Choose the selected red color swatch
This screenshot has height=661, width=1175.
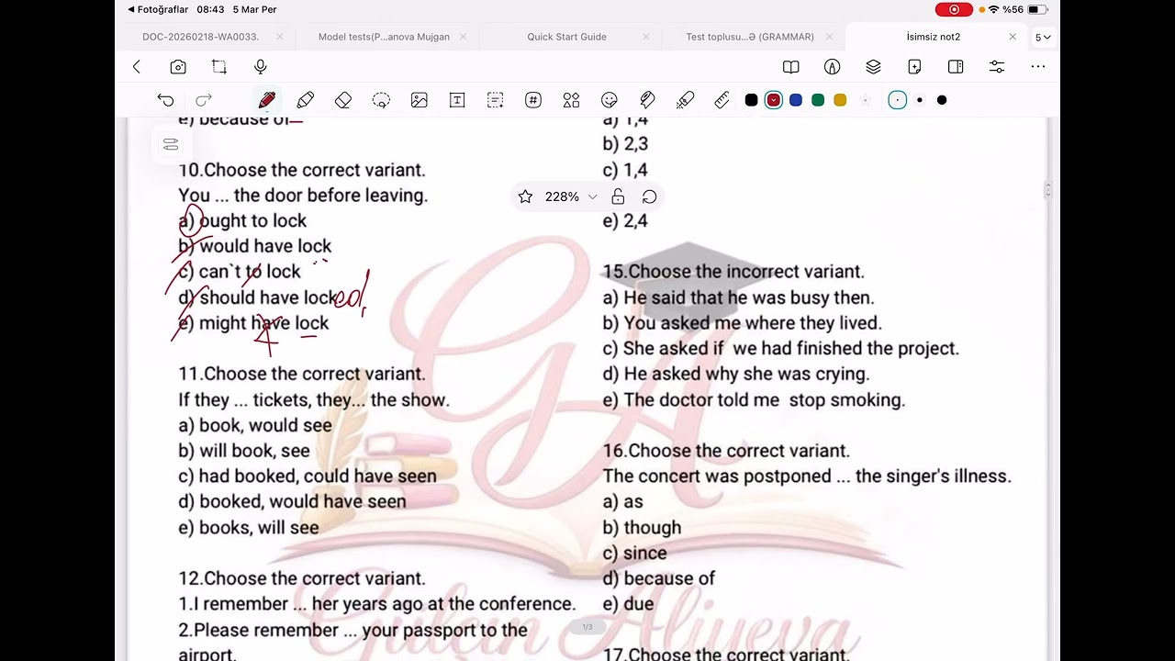click(774, 100)
